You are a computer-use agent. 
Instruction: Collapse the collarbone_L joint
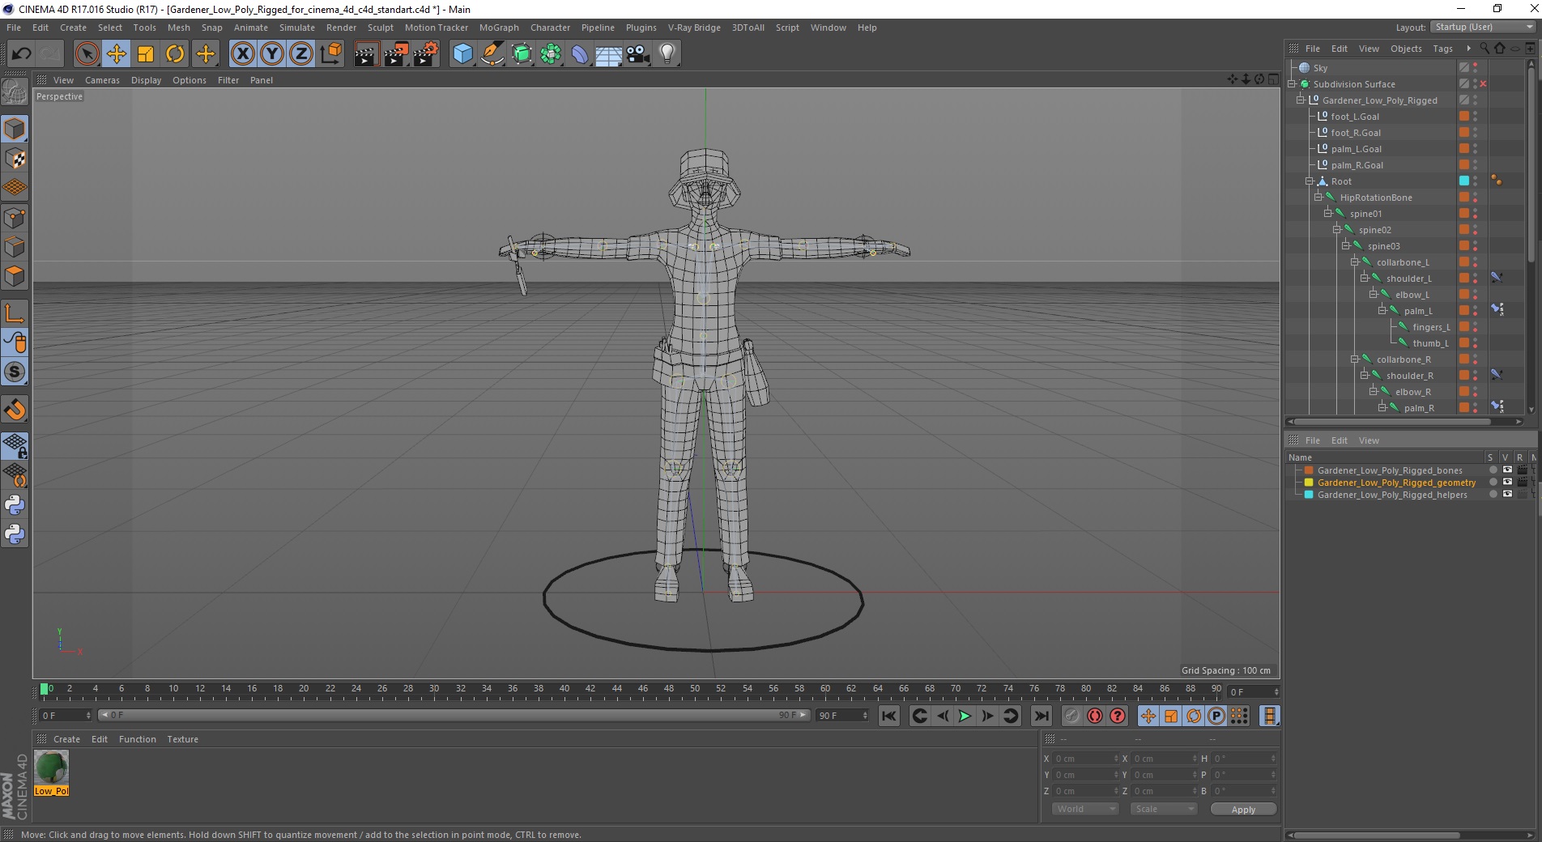pos(1355,262)
